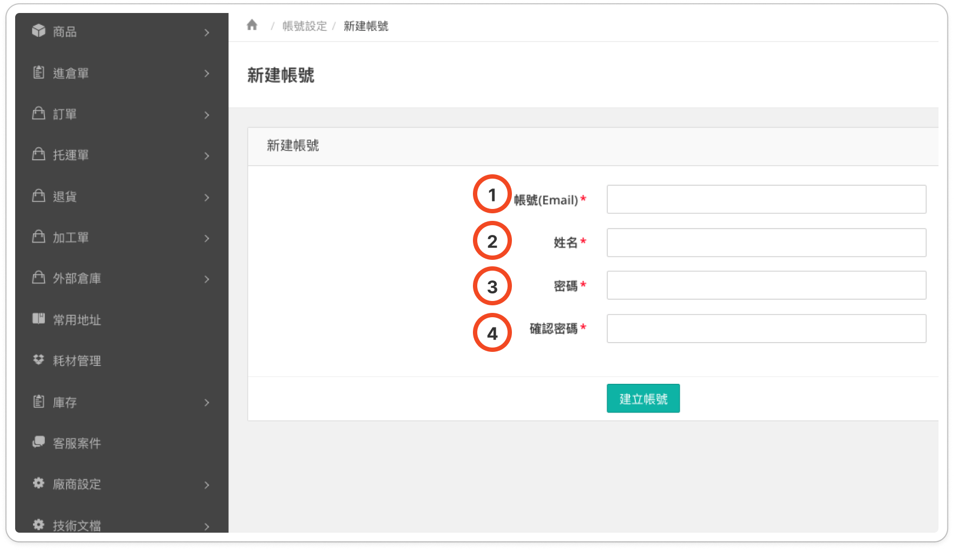Focus the 帳號(Email) input field
This screenshot has width=954, height=550.
pos(766,199)
